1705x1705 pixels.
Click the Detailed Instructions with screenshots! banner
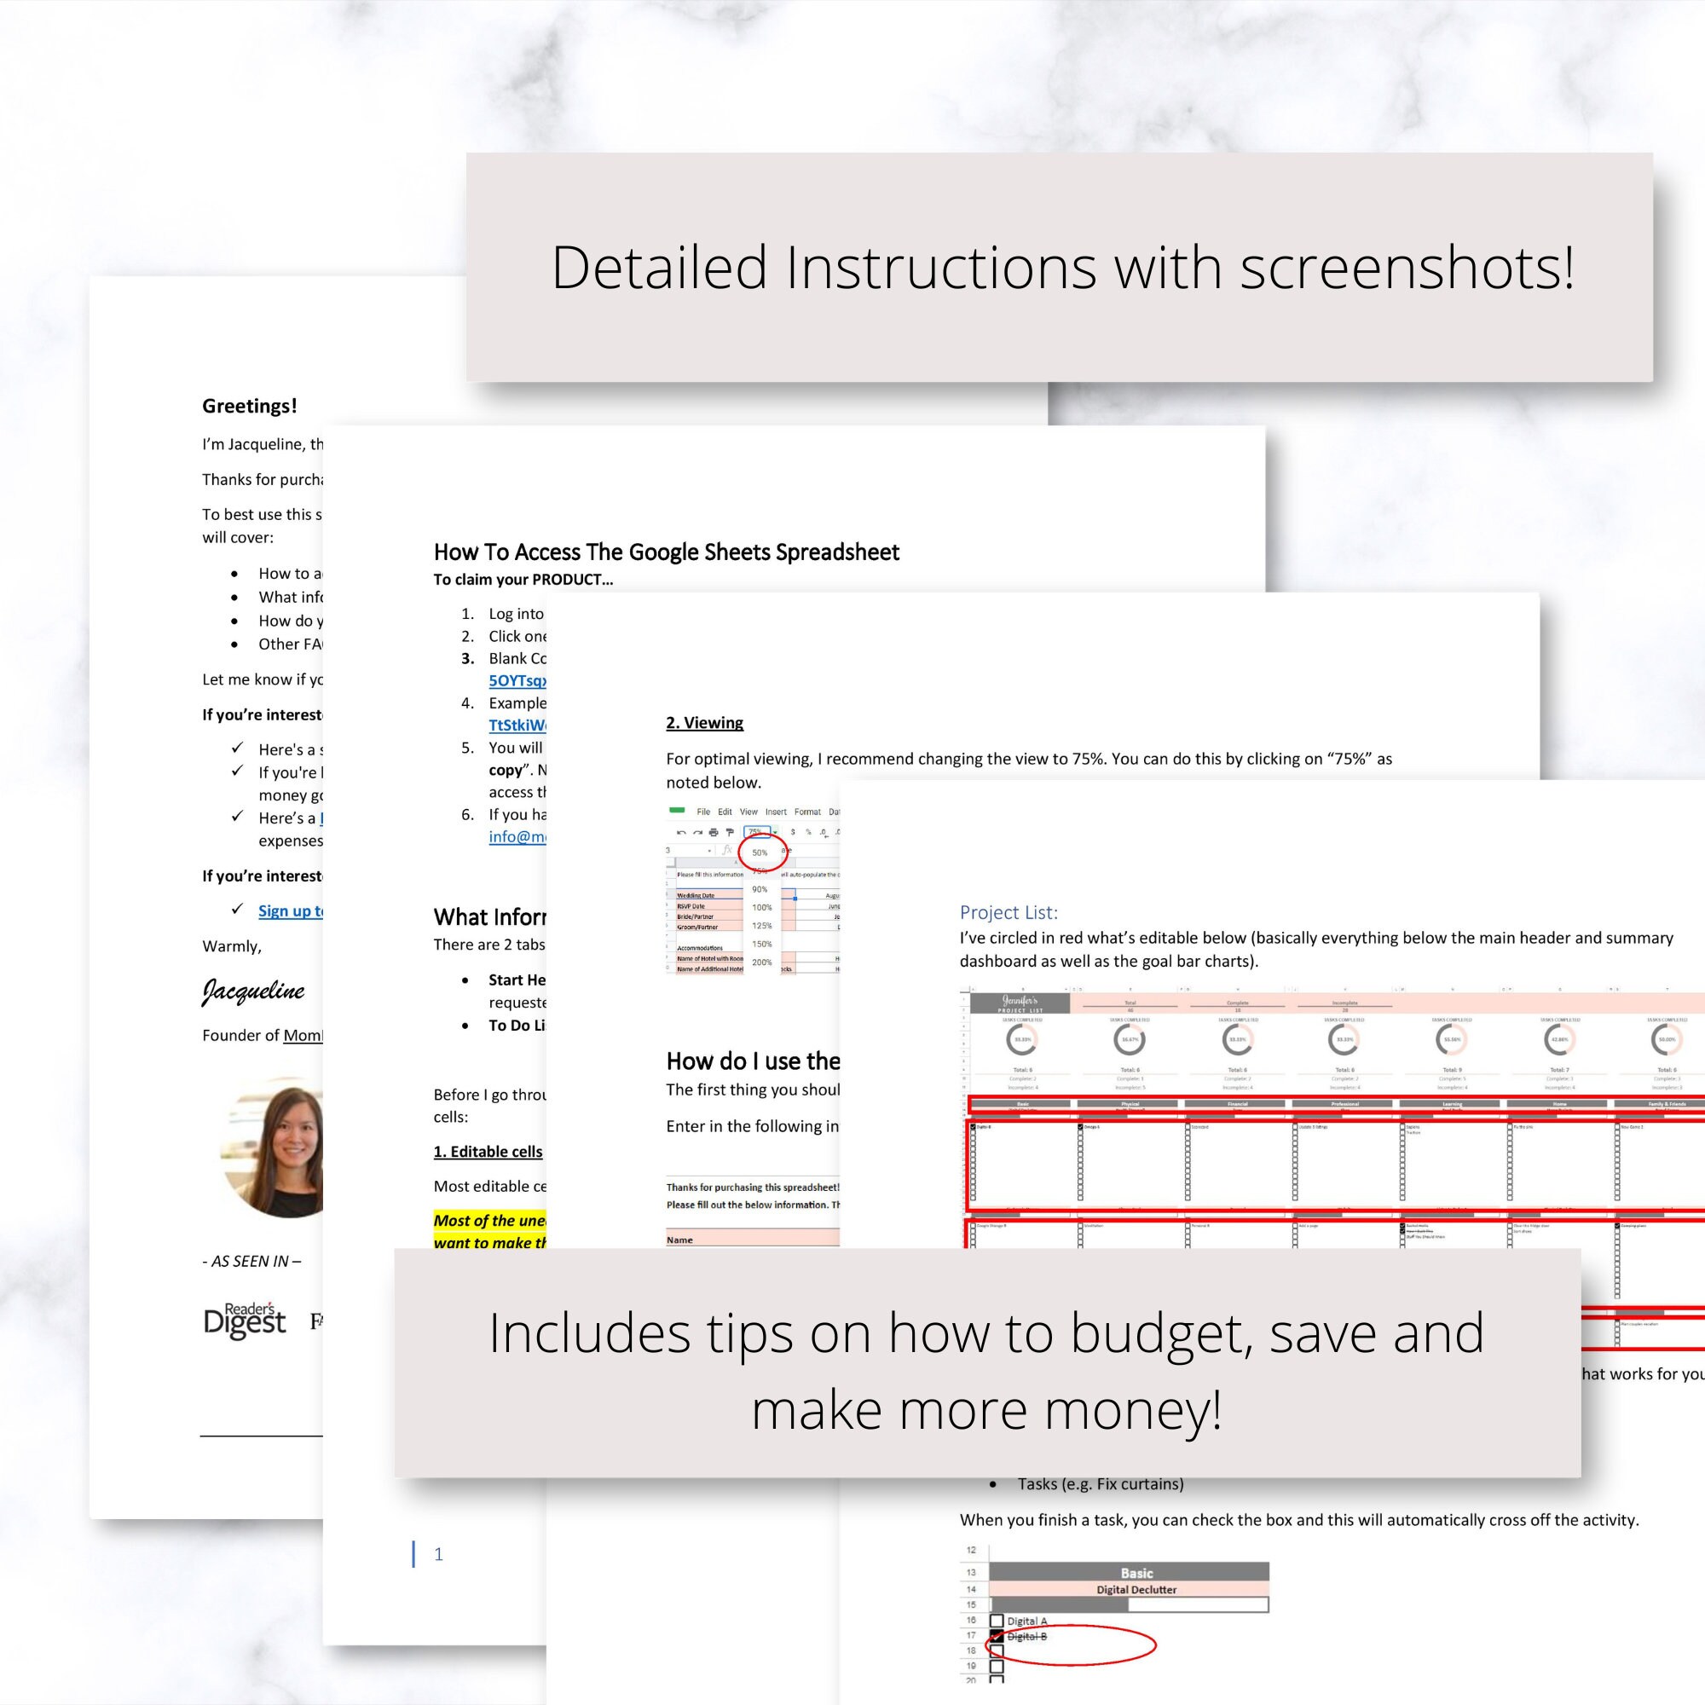[x=1059, y=268]
